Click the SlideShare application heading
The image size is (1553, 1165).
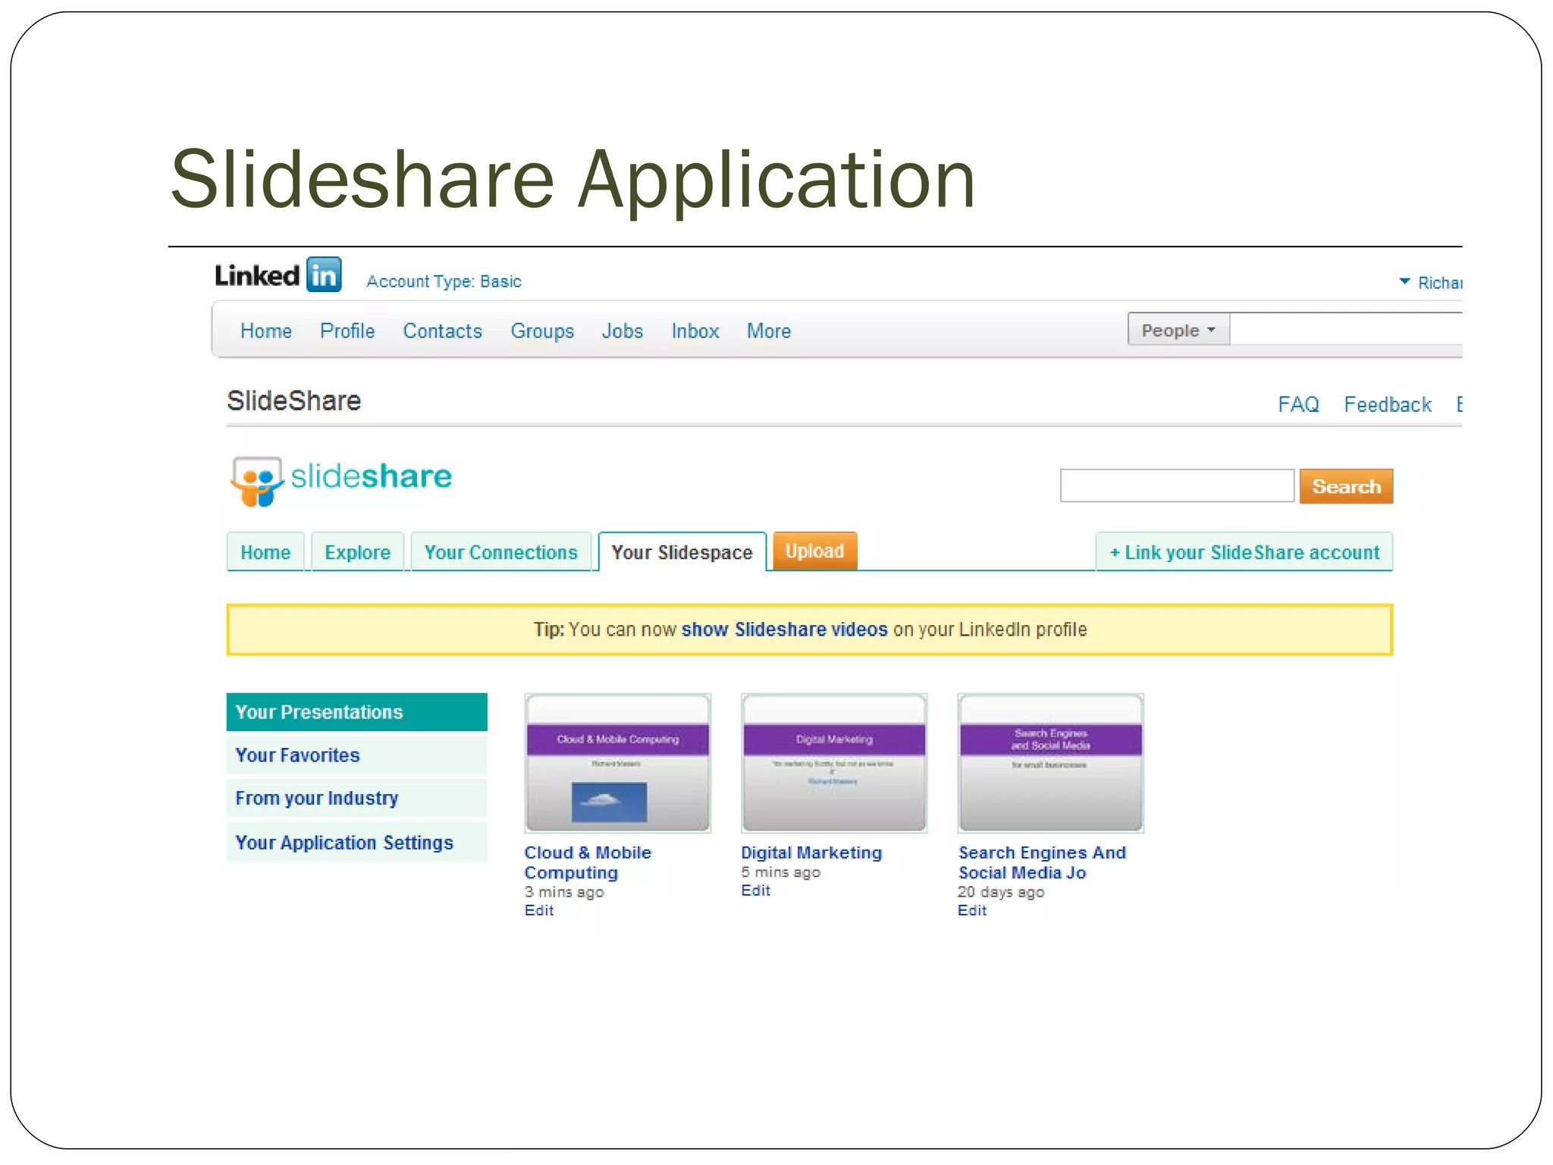tap(294, 400)
